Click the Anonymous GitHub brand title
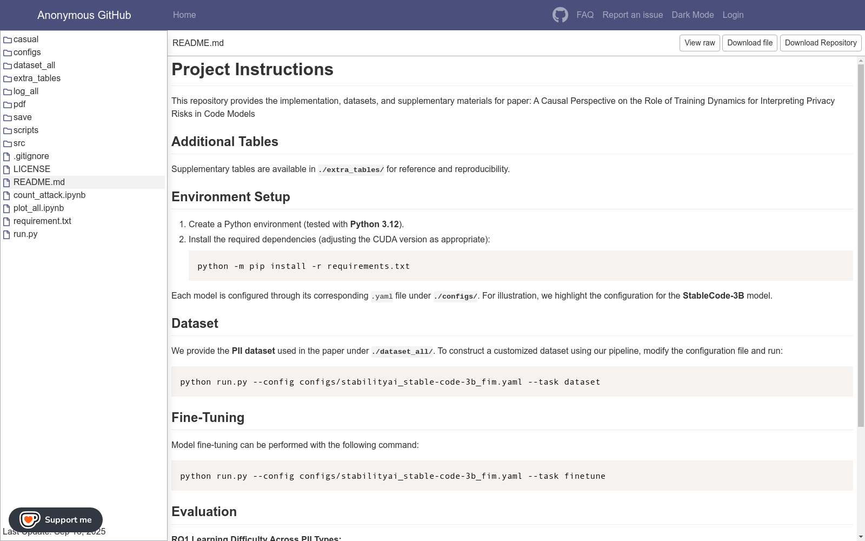Viewport: 865px width, 541px height. point(84,15)
